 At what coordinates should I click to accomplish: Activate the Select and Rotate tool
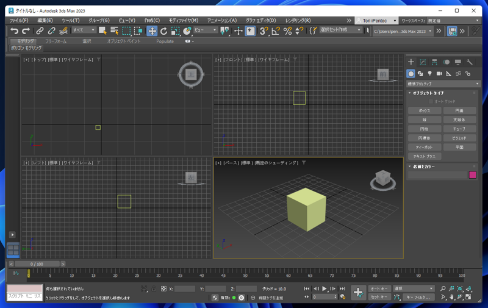point(163,30)
